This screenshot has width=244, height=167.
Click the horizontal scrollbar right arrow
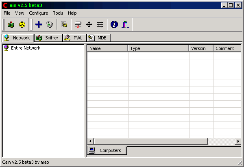pos(238,141)
